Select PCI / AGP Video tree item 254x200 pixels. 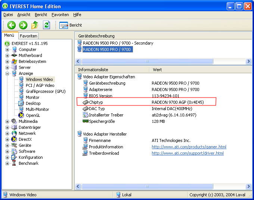[x=40, y=85]
